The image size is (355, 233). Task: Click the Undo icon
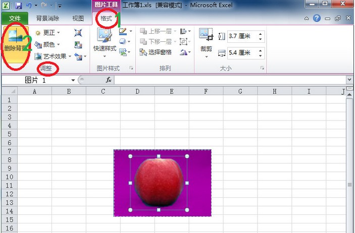[29, 5]
